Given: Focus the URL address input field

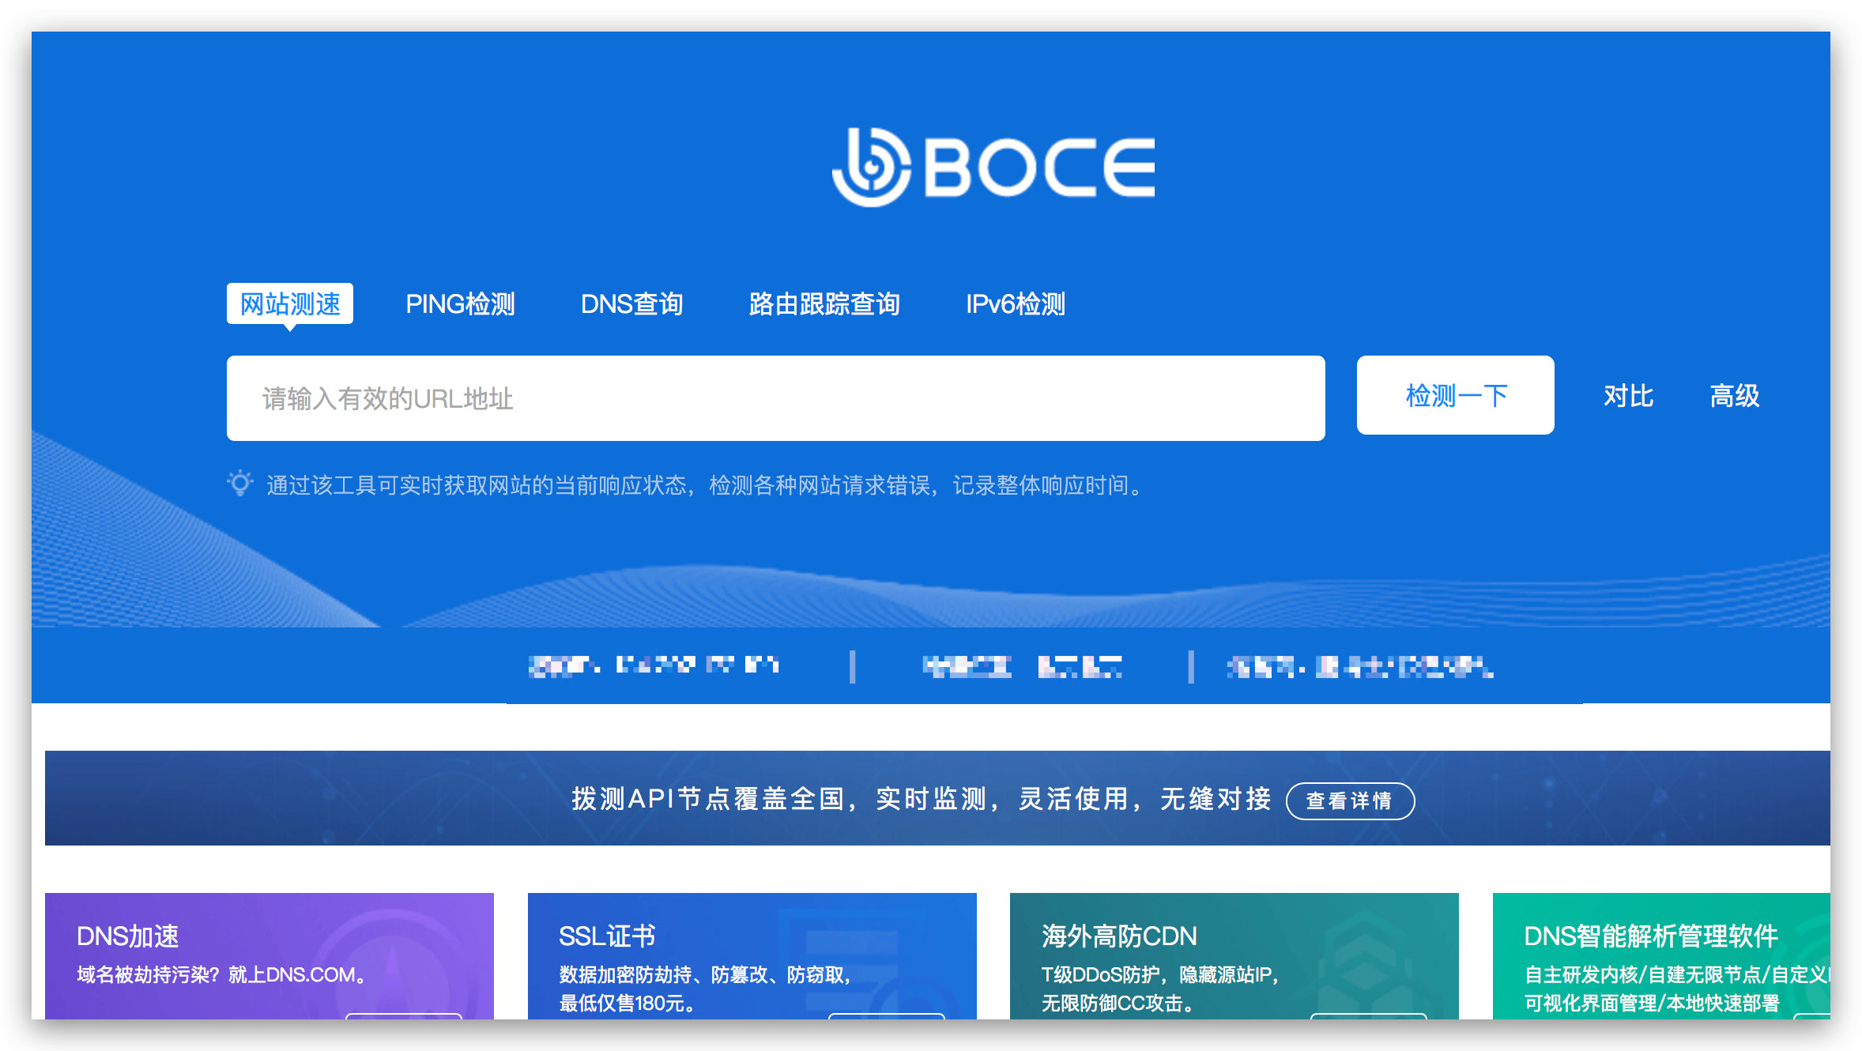Looking at the screenshot, I should (775, 398).
